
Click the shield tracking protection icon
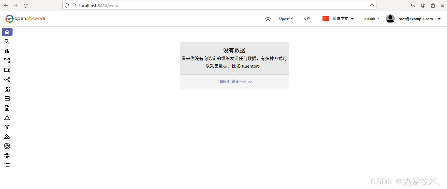(x=67, y=5)
